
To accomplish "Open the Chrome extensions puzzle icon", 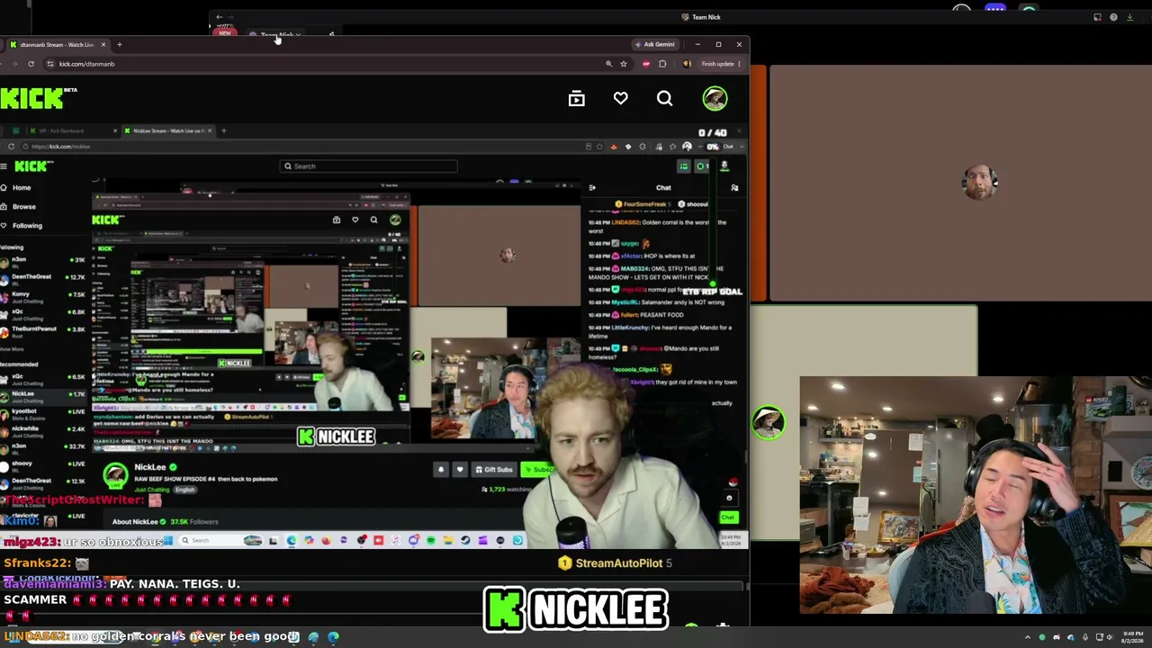I will tap(662, 64).
